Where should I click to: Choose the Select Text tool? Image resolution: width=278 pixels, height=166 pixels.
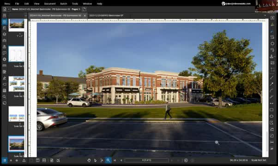pos(102,160)
